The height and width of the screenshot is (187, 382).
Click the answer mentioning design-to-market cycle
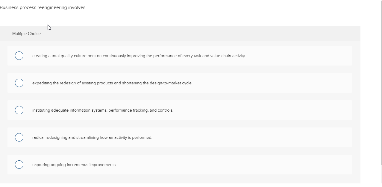pyautogui.click(x=112, y=83)
